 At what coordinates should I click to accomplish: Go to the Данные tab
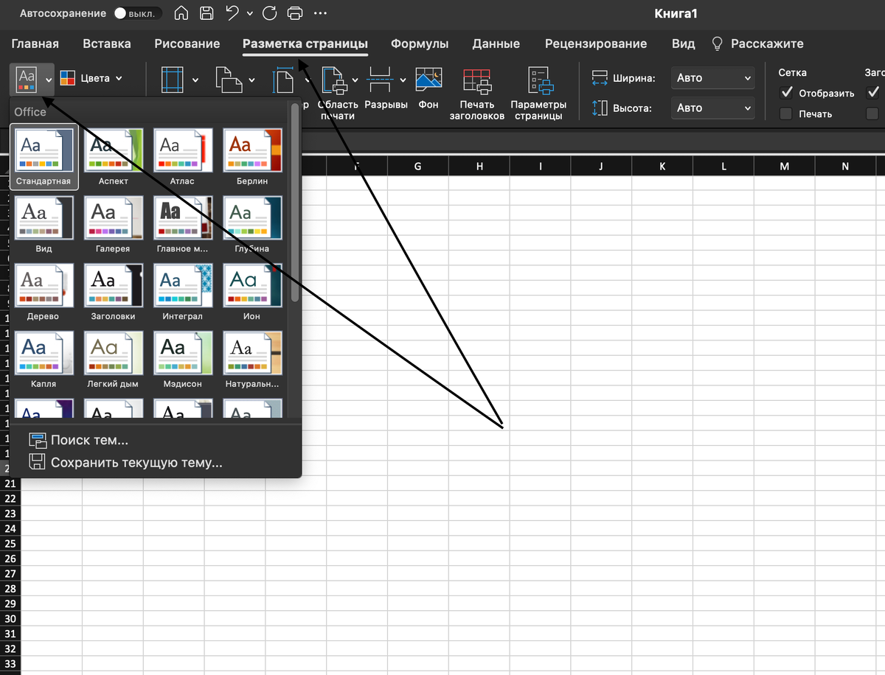496,43
